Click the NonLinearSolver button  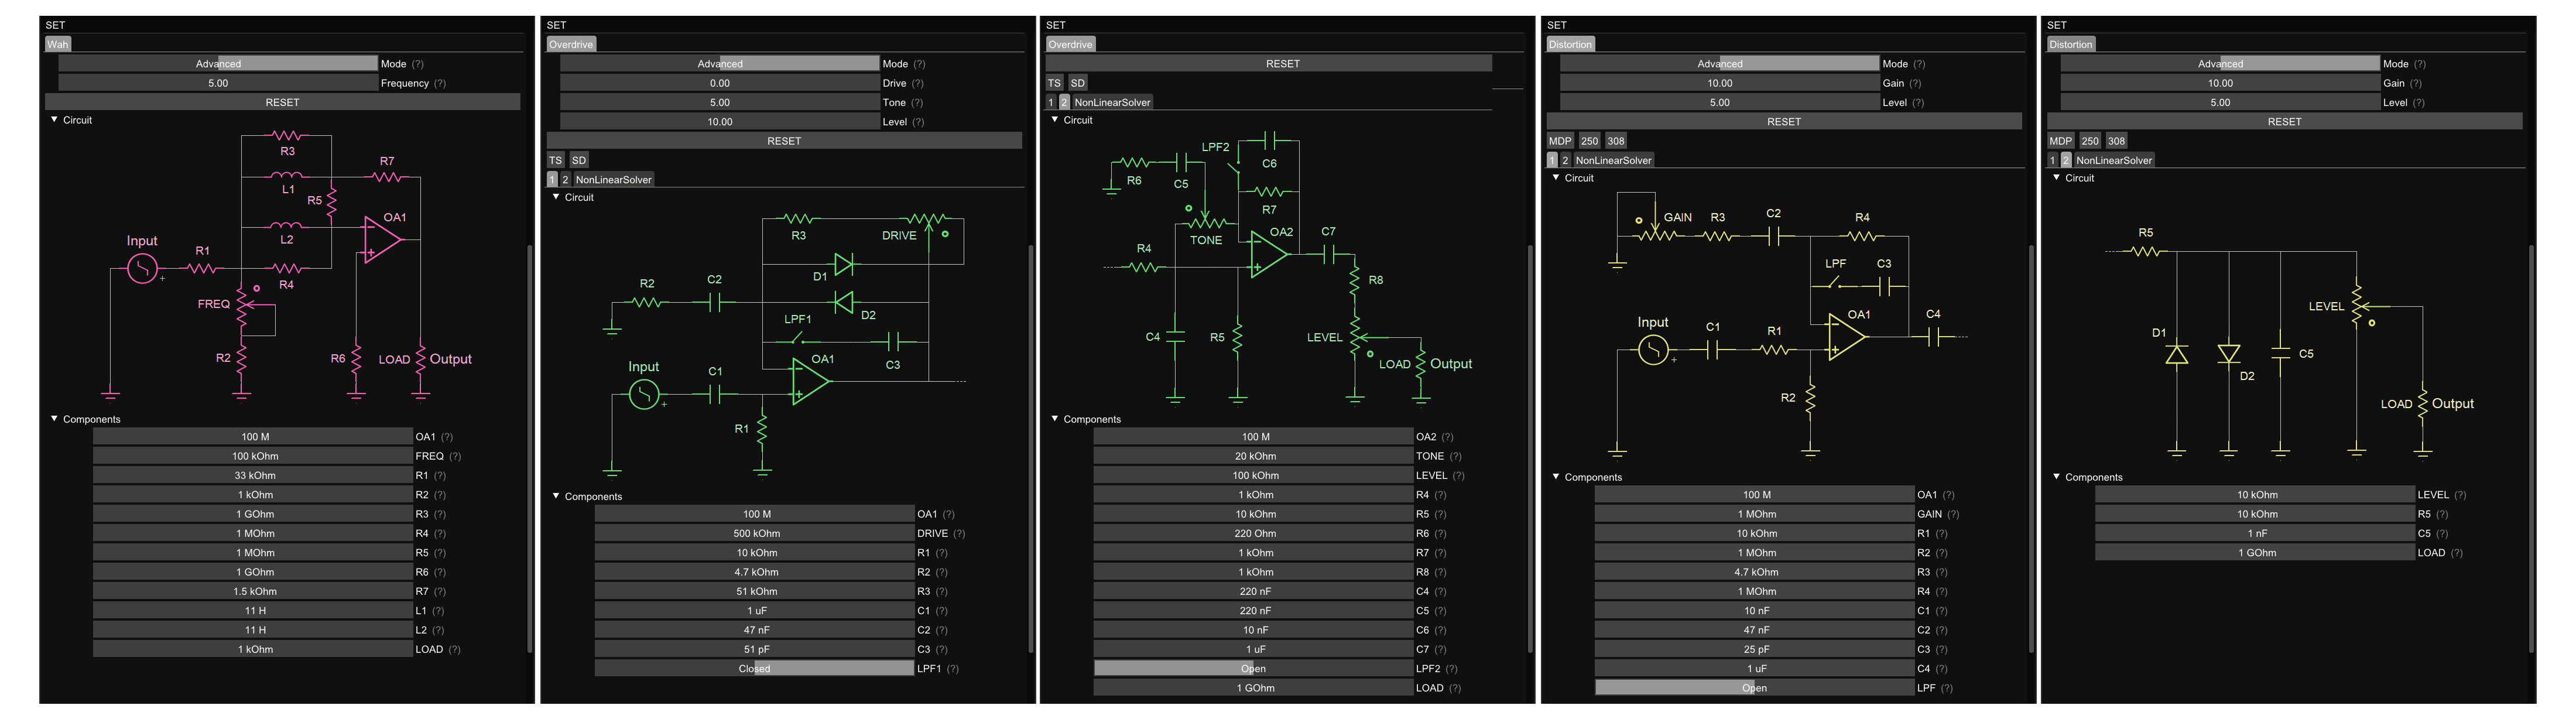point(614,179)
